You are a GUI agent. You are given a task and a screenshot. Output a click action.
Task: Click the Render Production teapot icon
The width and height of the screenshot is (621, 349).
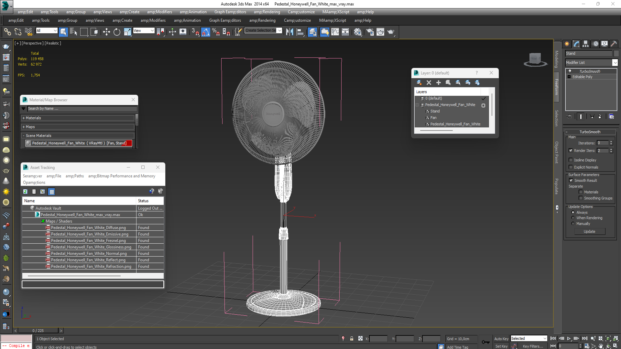click(x=391, y=32)
